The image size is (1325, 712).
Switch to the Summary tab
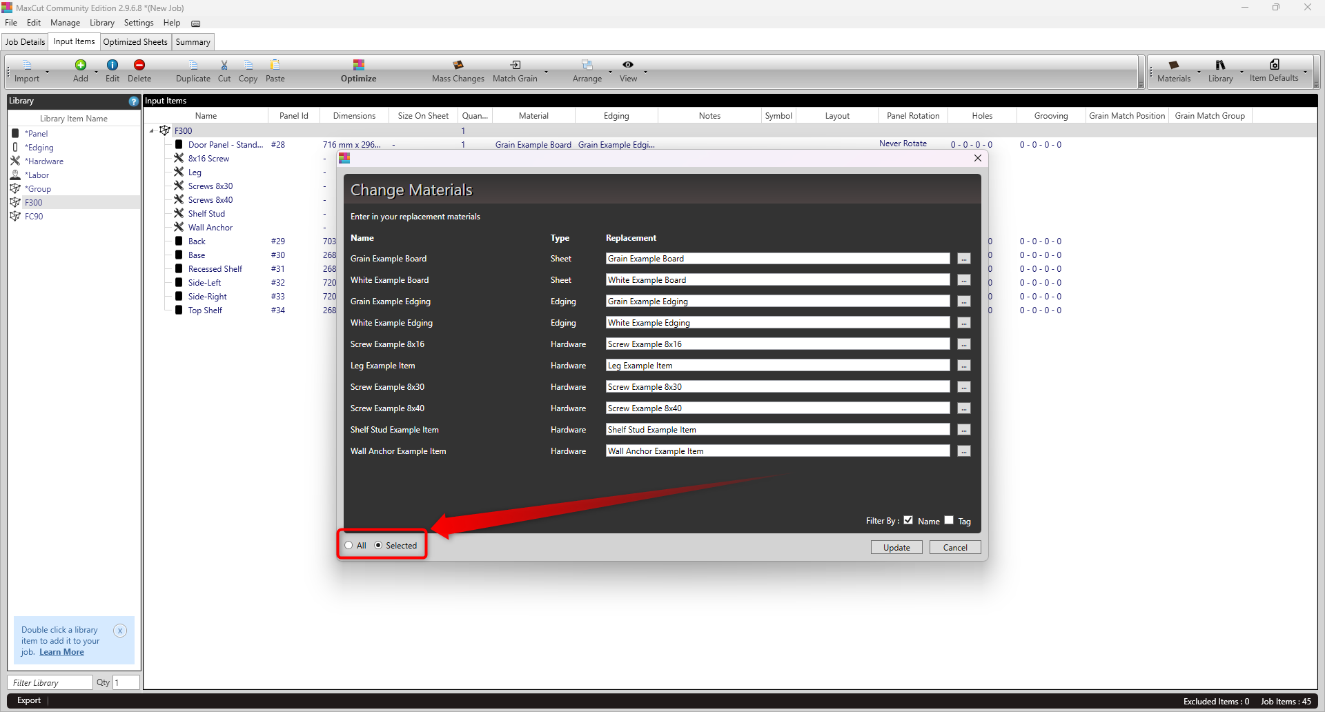193,42
